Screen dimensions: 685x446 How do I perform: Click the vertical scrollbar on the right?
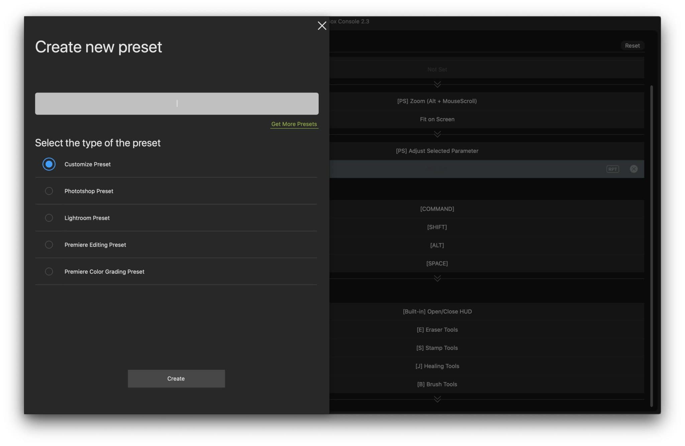[651, 246]
